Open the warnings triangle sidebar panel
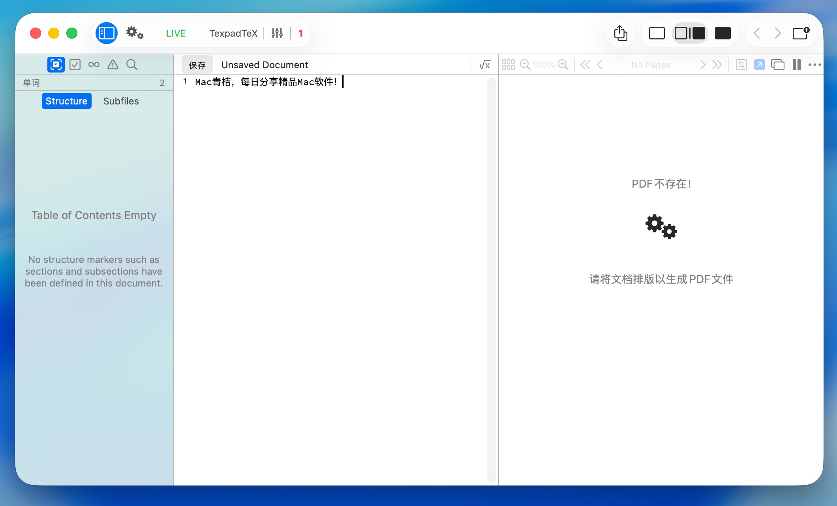 pyautogui.click(x=113, y=65)
